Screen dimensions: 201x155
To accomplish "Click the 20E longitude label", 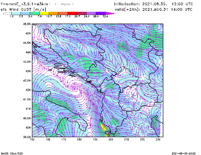I will (x=111, y=139).
